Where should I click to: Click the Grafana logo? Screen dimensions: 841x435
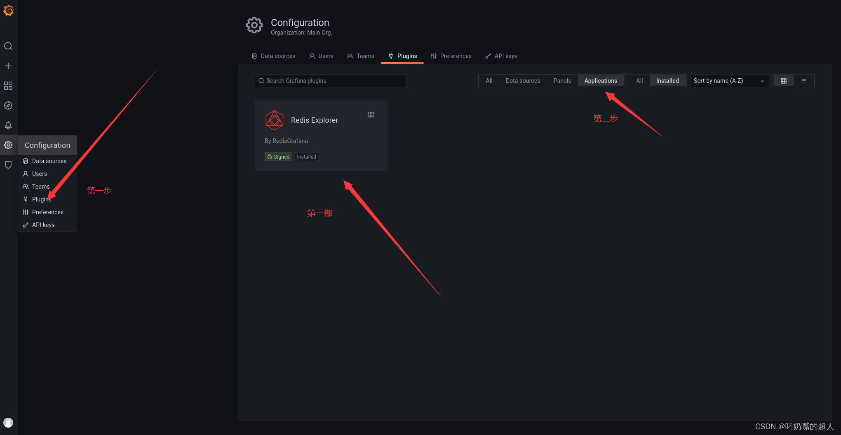[9, 11]
